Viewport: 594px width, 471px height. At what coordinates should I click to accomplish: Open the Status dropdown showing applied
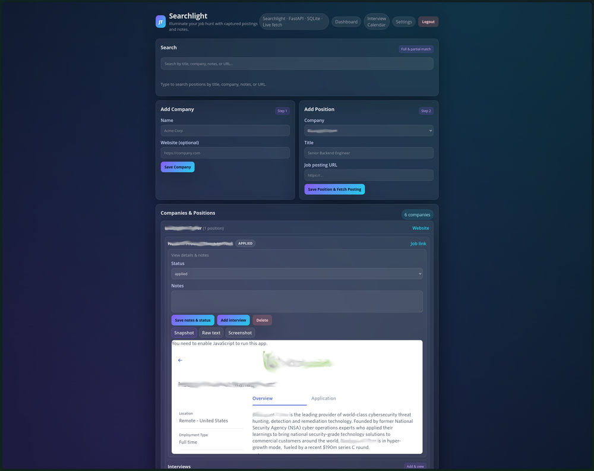pyautogui.click(x=296, y=274)
